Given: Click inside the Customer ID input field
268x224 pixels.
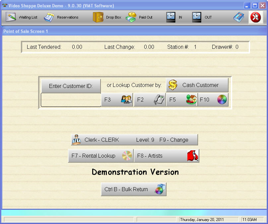Looking at the screenshot, I should click(x=71, y=100).
